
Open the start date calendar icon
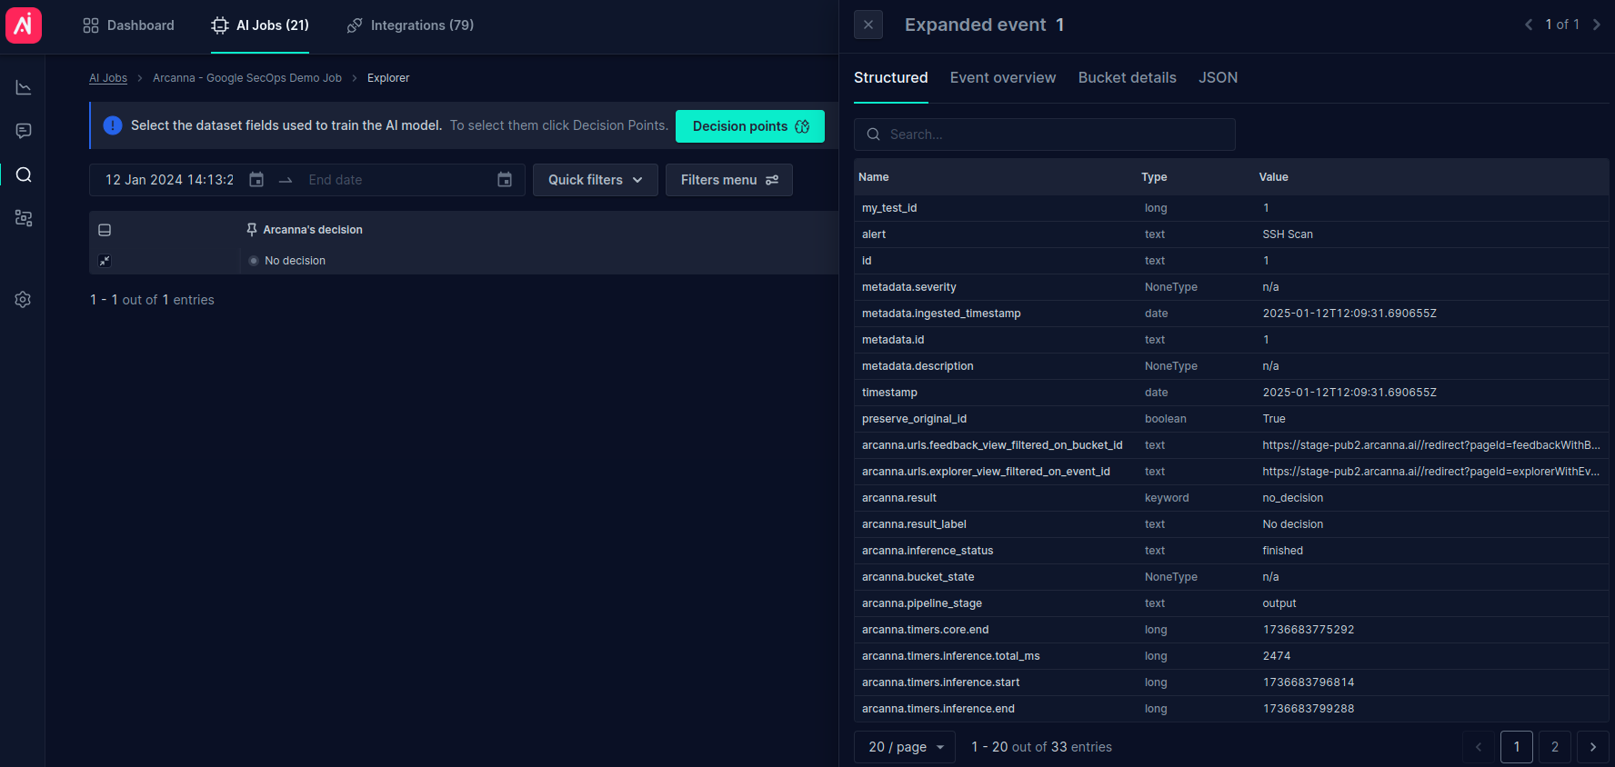256,180
